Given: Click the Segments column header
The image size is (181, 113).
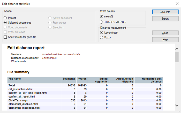Looking at the screenshot, I should pyautogui.click(x=69, y=79).
